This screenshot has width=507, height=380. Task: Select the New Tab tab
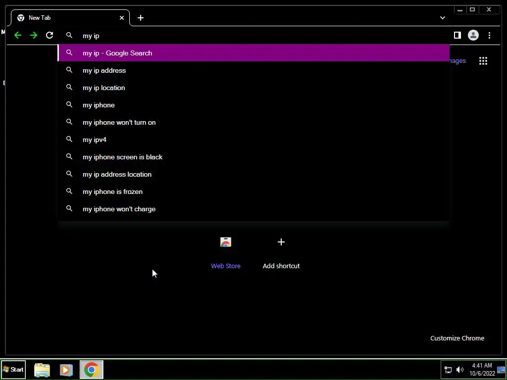[x=70, y=18]
